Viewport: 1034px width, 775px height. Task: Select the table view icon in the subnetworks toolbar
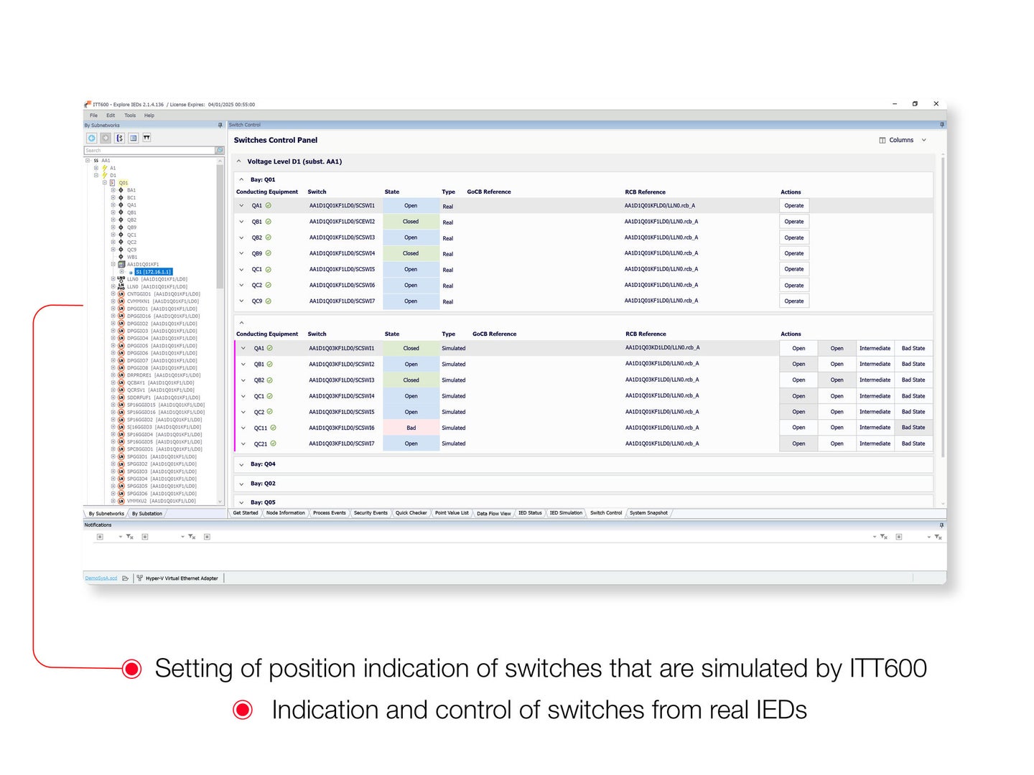[x=133, y=138]
